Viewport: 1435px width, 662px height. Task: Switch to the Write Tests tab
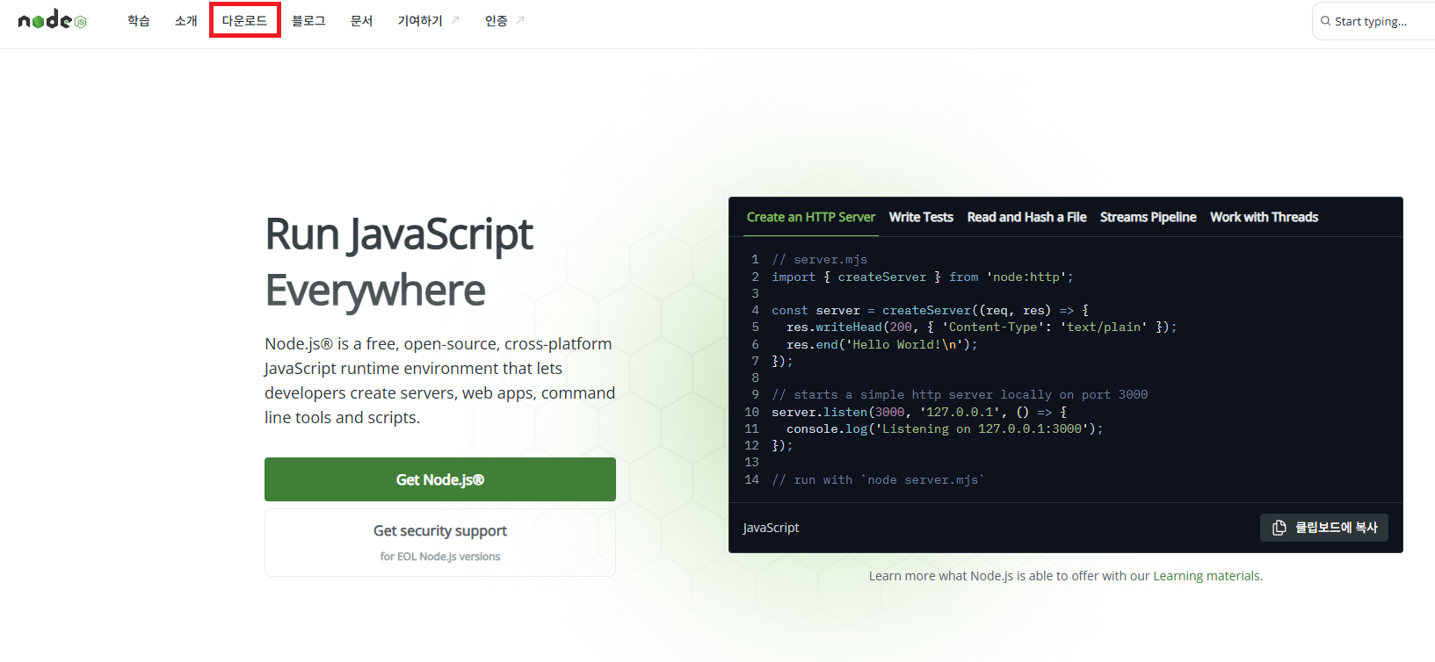(x=921, y=217)
